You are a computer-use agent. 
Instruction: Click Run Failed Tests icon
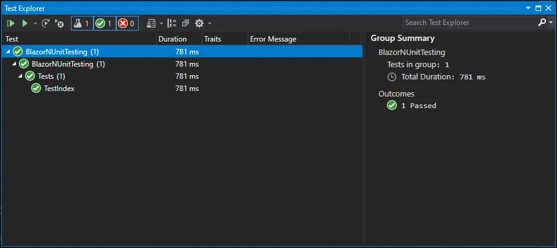pos(59,23)
